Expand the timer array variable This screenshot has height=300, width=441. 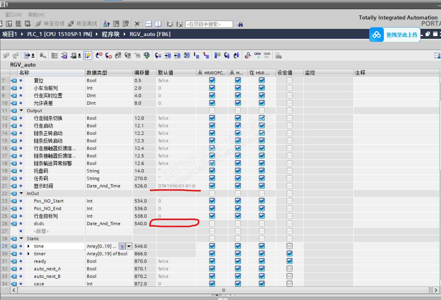coord(29,254)
